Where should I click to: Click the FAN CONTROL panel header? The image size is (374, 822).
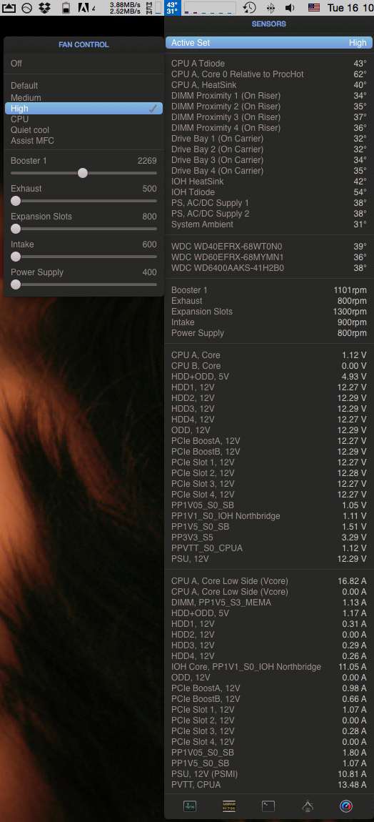[x=84, y=44]
